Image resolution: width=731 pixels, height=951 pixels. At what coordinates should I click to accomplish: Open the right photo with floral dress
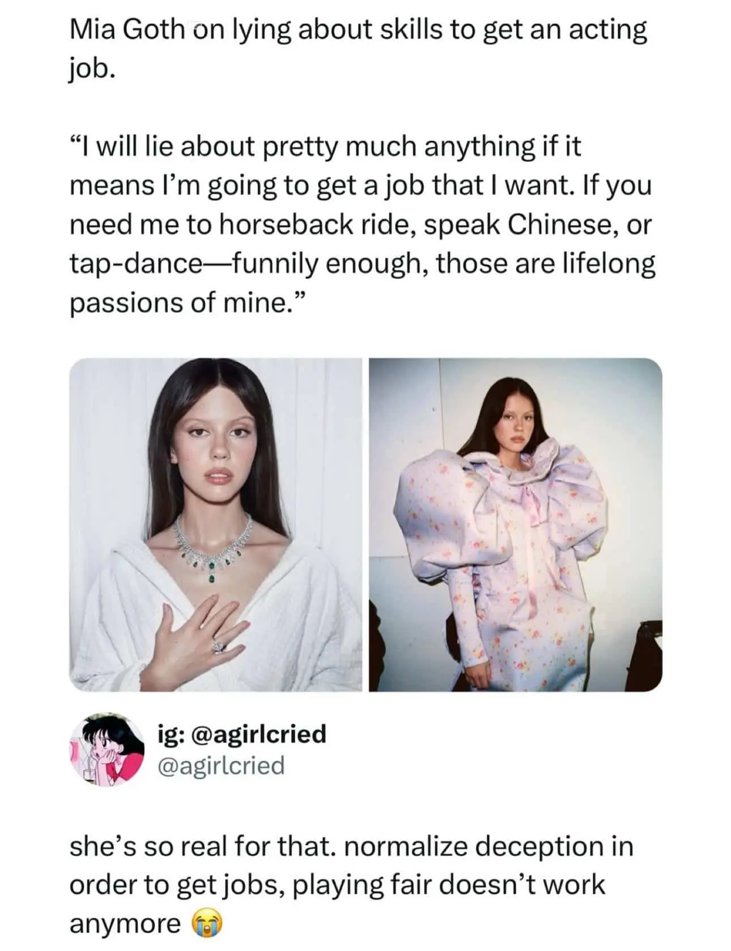coord(515,524)
